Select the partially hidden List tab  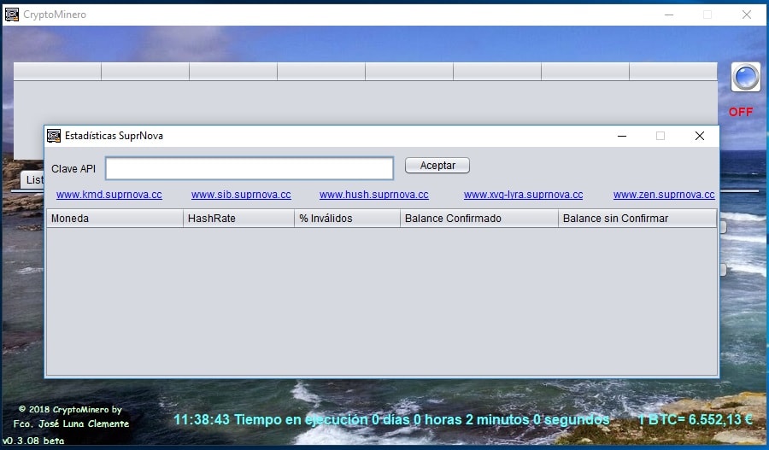32,180
